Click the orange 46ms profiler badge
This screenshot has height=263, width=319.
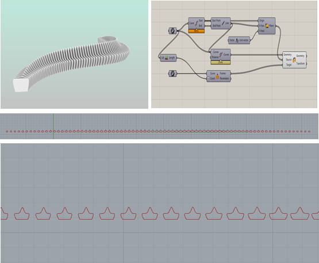click(x=197, y=31)
